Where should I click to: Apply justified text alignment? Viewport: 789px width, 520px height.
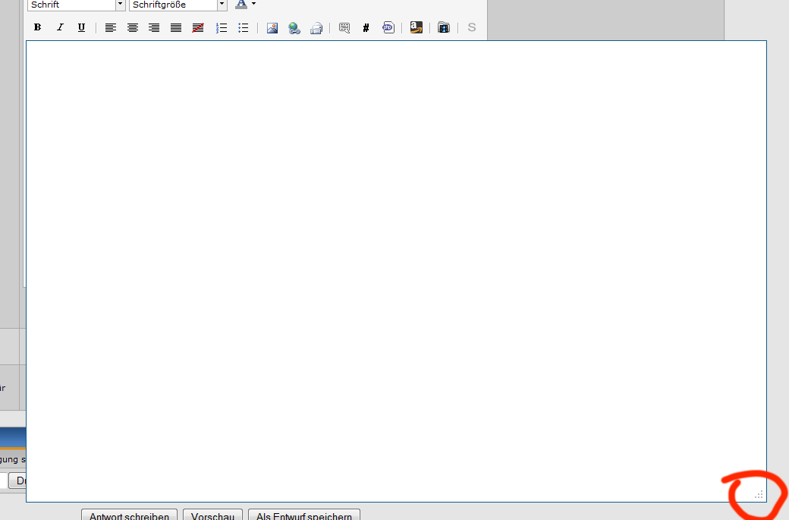point(175,27)
